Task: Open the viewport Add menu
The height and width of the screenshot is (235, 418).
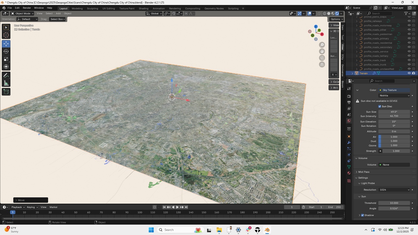Action: [58, 13]
